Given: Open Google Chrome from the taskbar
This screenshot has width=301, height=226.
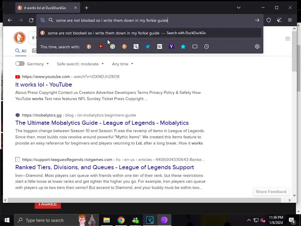Looking at the screenshot, I should click(x=121, y=220).
